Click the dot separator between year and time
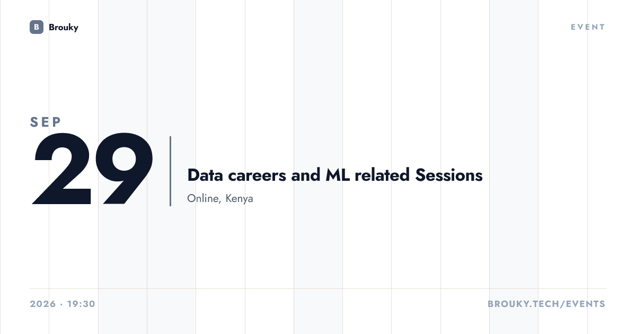Viewport: 636px width, 334px height. click(x=61, y=304)
